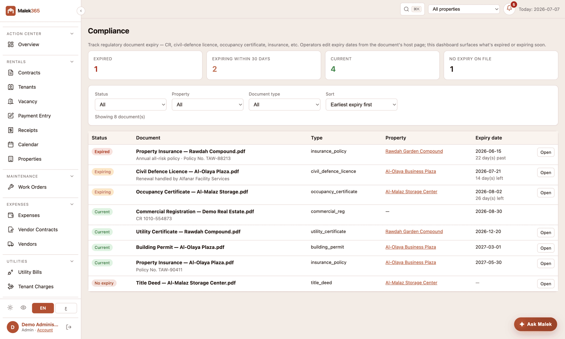Image resolution: width=565 pixels, height=339 pixels.
Task: Open Rawdah Garden Compound link for Property Insurance
Action: click(414, 151)
